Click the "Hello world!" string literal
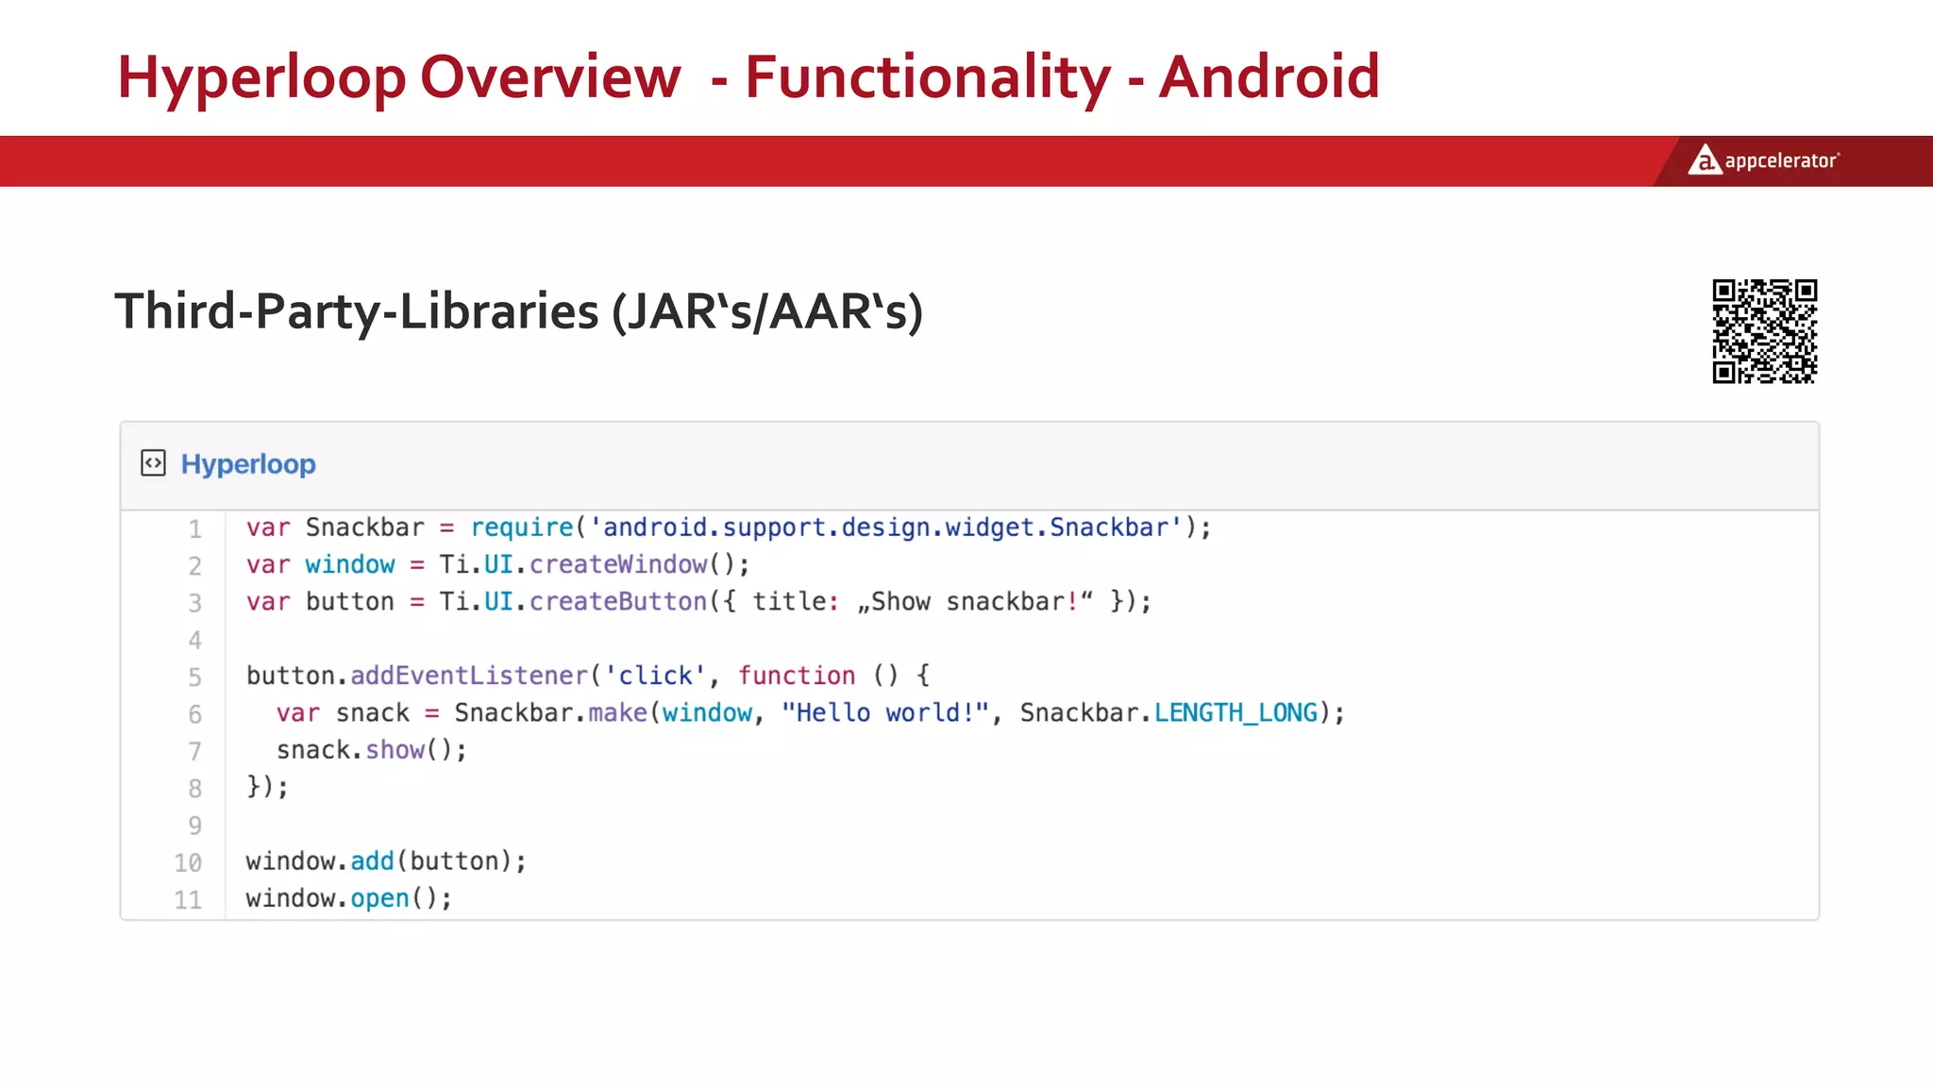Screen dimensions: 1933x1087 click(884, 712)
